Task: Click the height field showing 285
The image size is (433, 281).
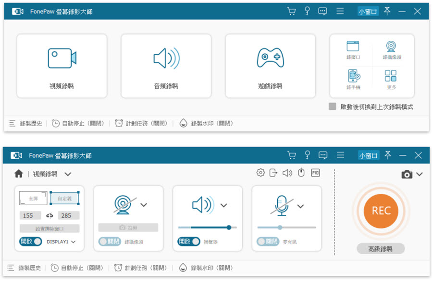Action: [x=69, y=215]
